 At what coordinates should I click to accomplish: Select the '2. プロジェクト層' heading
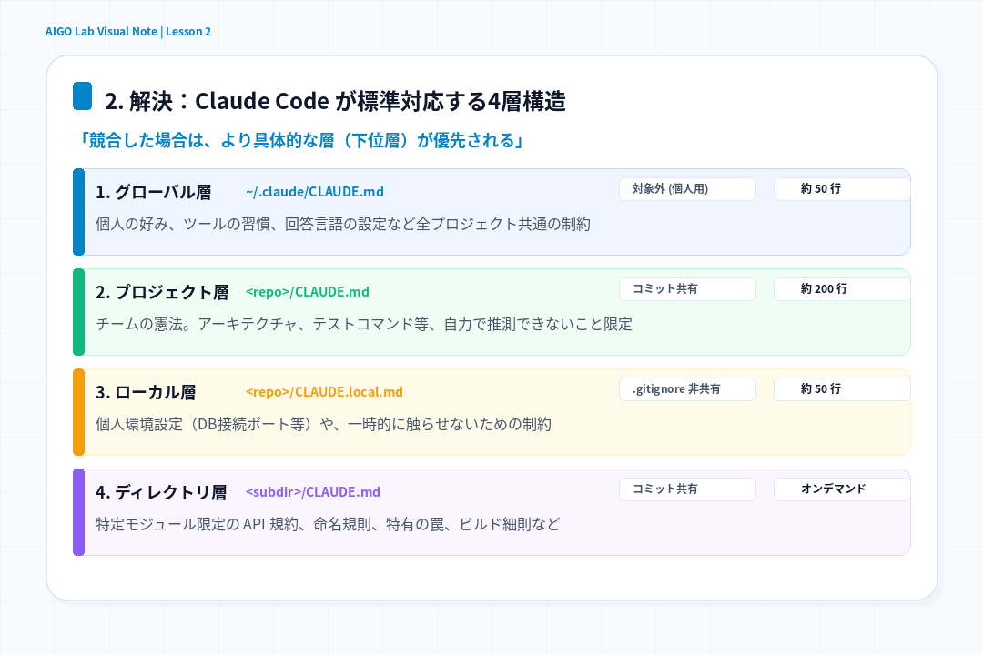[x=162, y=292]
